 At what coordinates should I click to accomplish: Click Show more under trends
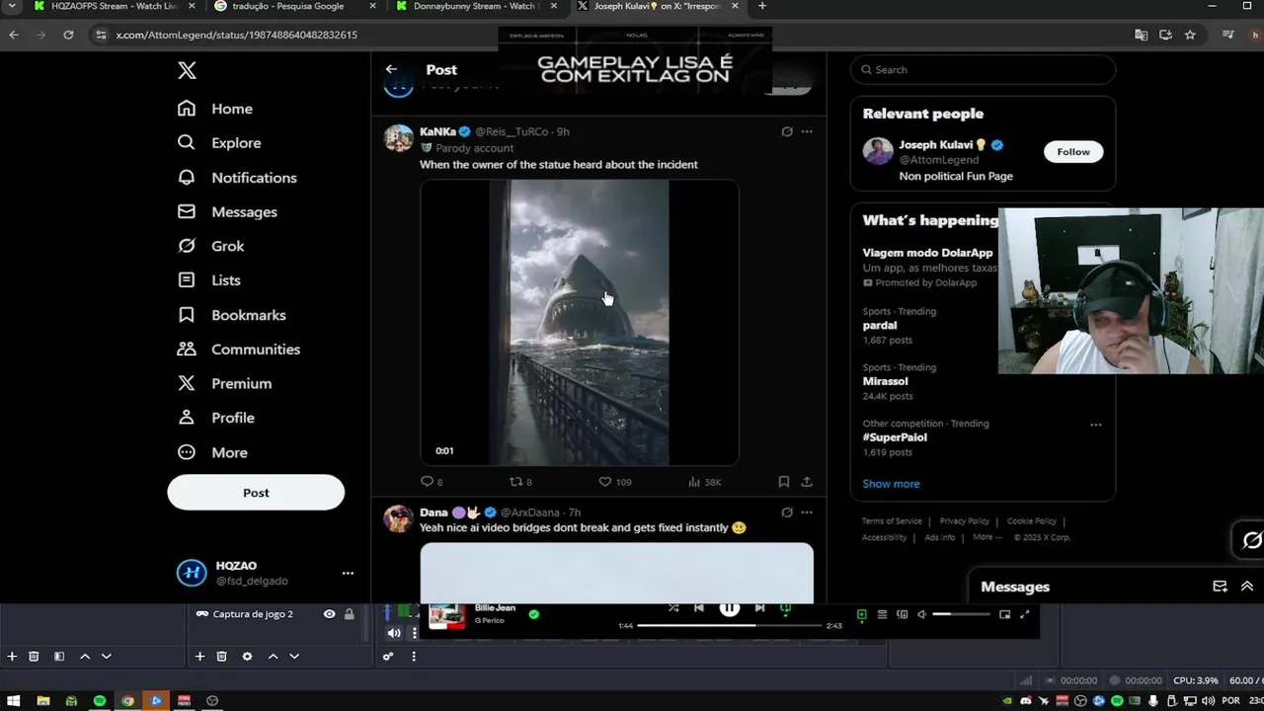(x=891, y=484)
